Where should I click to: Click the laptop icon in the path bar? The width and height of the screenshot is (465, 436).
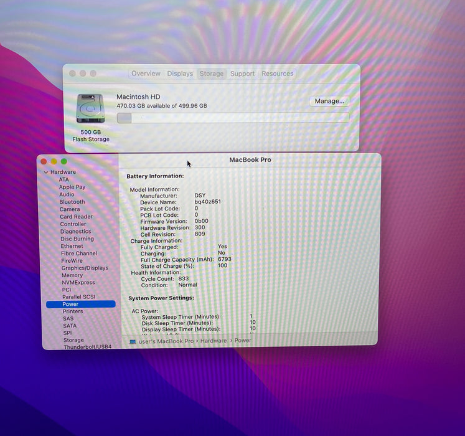133,342
